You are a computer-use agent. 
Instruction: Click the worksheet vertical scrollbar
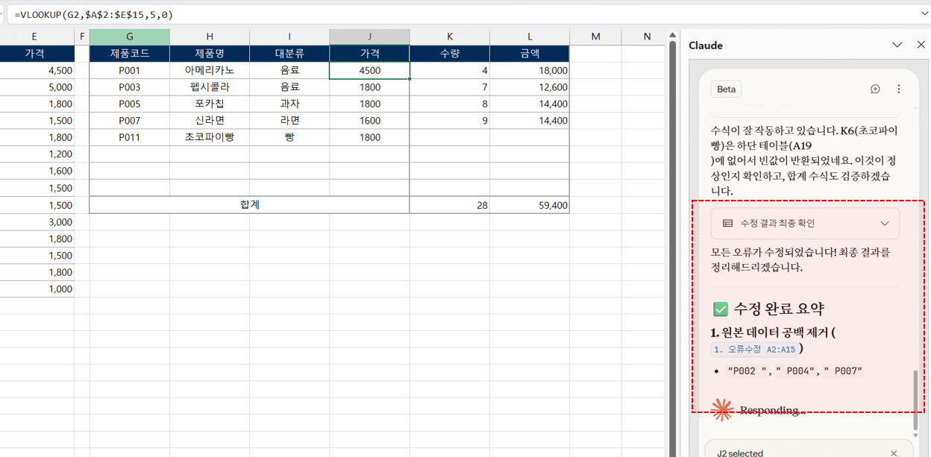pos(673,224)
